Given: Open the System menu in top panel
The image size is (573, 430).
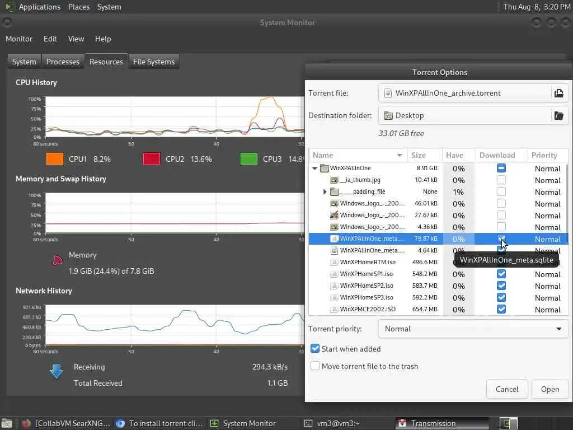Looking at the screenshot, I should [109, 7].
